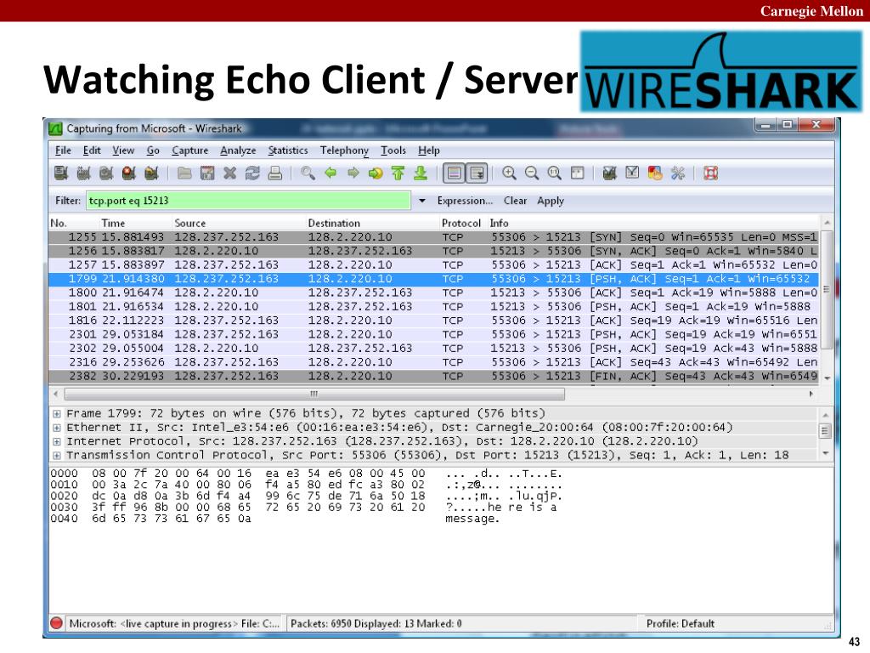Jump to the first packet
Viewport: 870px width, 653px height.
click(x=398, y=173)
